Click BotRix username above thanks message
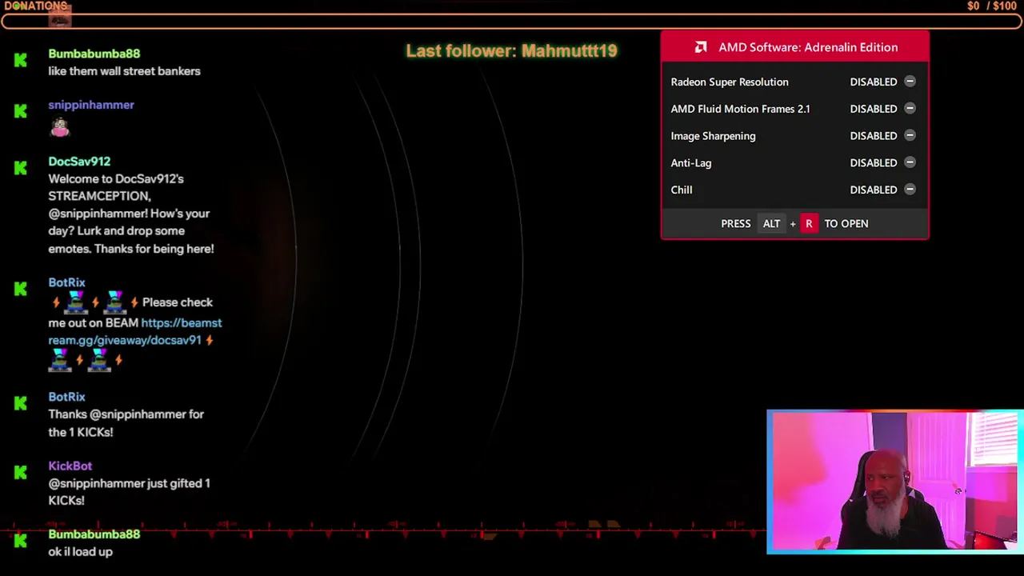 pos(66,397)
